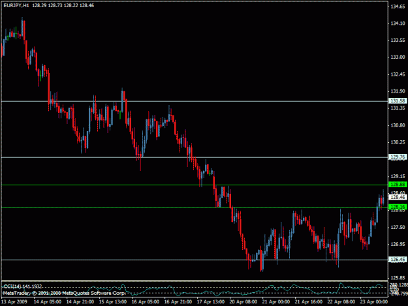408x306 pixels.
Task: Click the 130.80 price scale value
Action: [x=398, y=125]
